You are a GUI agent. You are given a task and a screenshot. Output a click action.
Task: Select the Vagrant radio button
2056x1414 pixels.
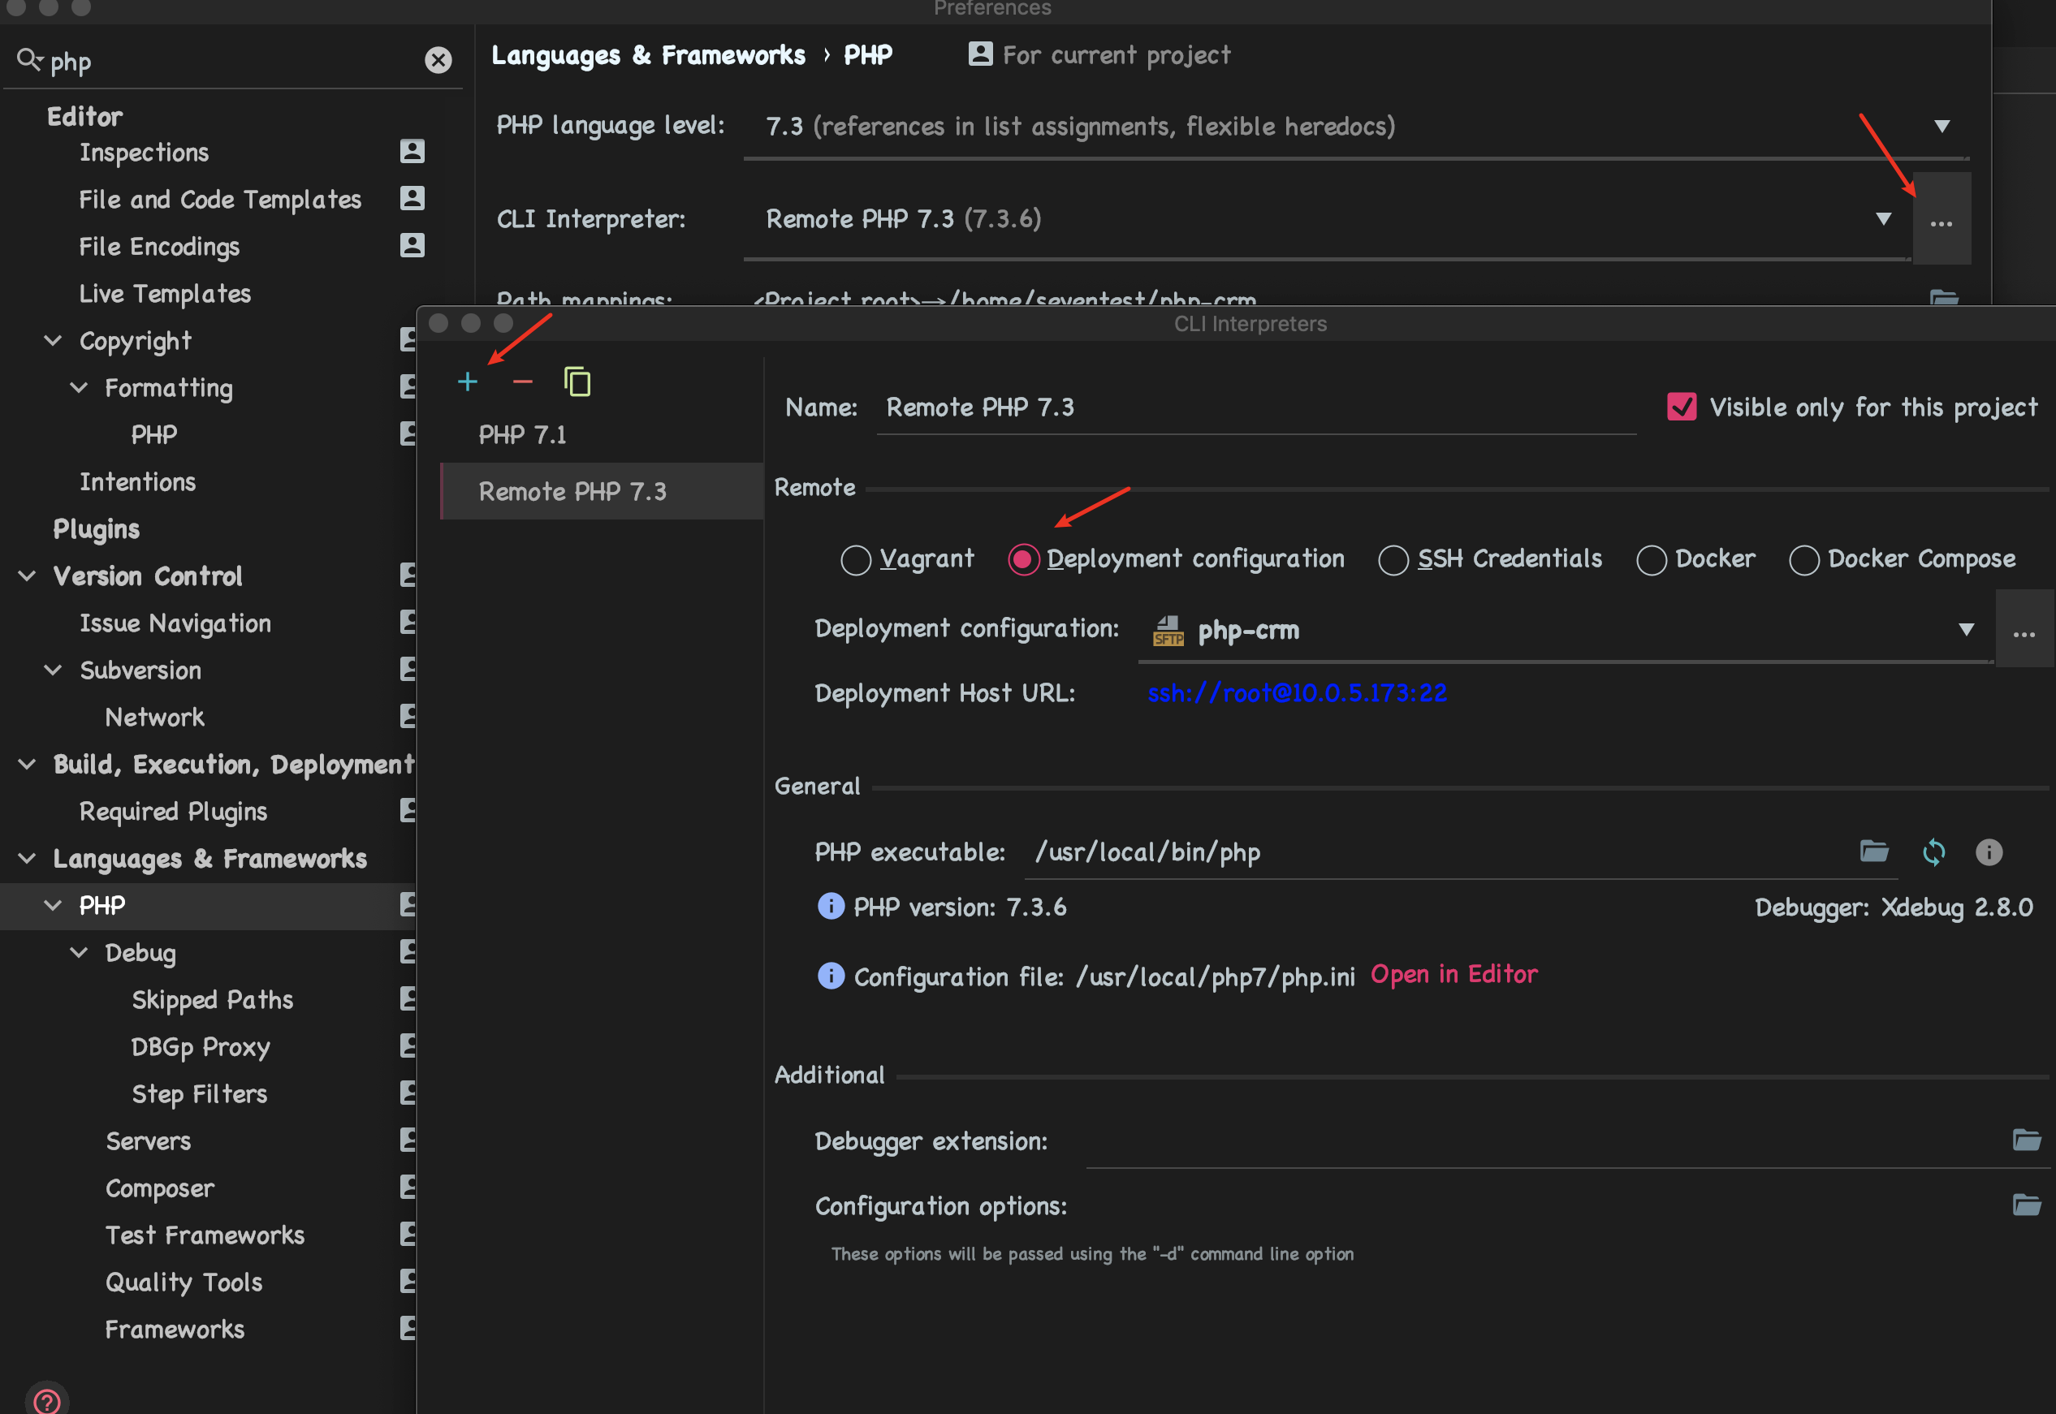pyautogui.click(x=855, y=560)
